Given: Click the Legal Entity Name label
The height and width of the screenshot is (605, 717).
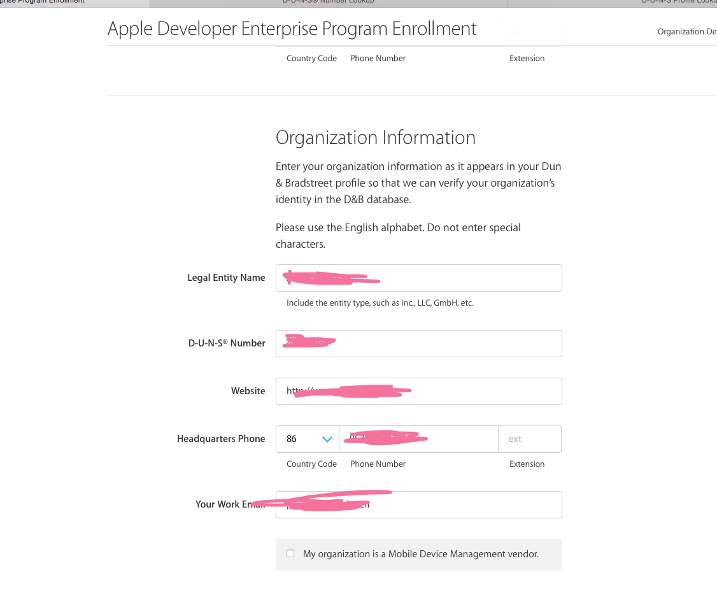Looking at the screenshot, I should (226, 278).
